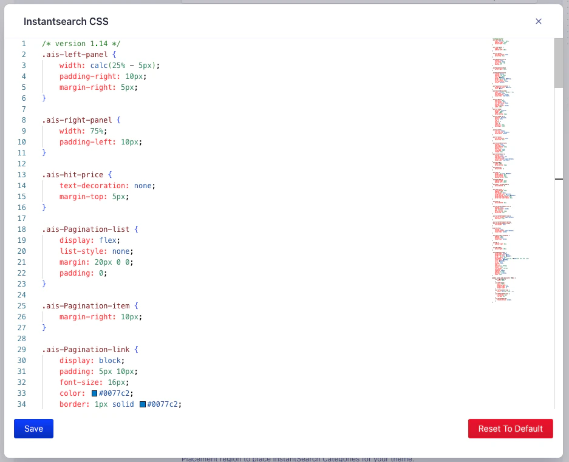Click the Save button
This screenshot has width=569, height=462.
[x=33, y=429]
